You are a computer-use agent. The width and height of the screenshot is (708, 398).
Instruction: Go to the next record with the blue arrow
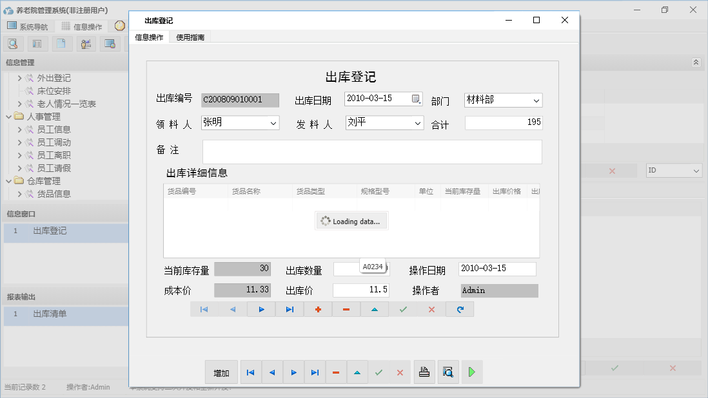click(x=293, y=372)
